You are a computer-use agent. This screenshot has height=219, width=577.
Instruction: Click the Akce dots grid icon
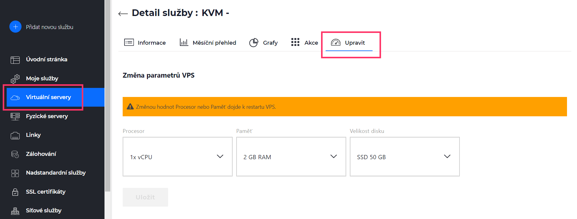pyautogui.click(x=295, y=42)
